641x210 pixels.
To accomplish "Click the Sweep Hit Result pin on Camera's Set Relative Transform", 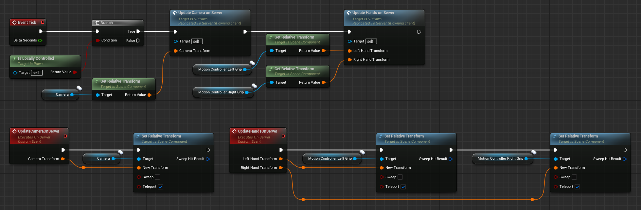I will pyautogui.click(x=207, y=159).
